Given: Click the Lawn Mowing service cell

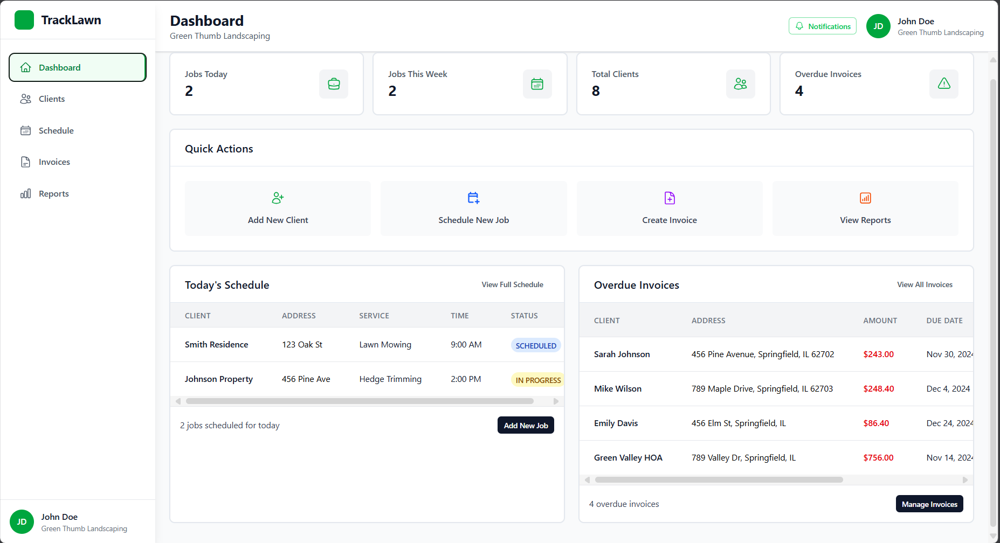Looking at the screenshot, I should [x=385, y=344].
